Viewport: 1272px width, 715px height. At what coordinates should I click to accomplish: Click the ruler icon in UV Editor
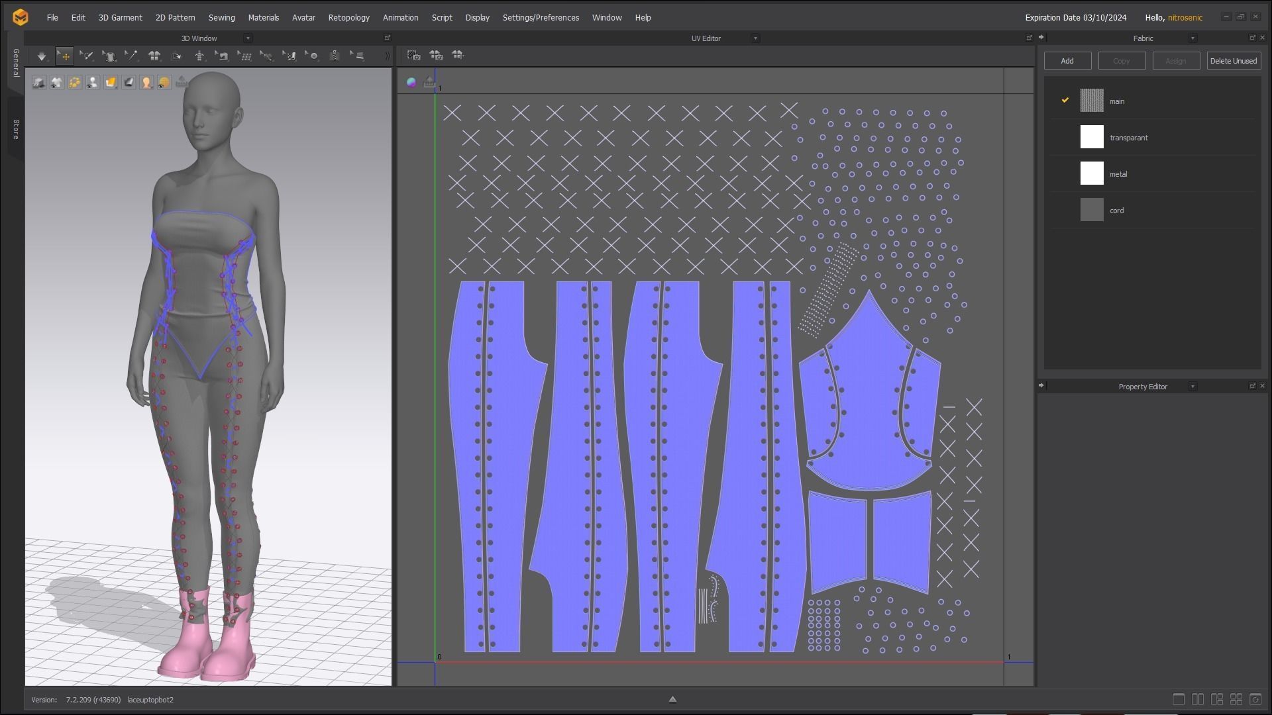tap(429, 82)
